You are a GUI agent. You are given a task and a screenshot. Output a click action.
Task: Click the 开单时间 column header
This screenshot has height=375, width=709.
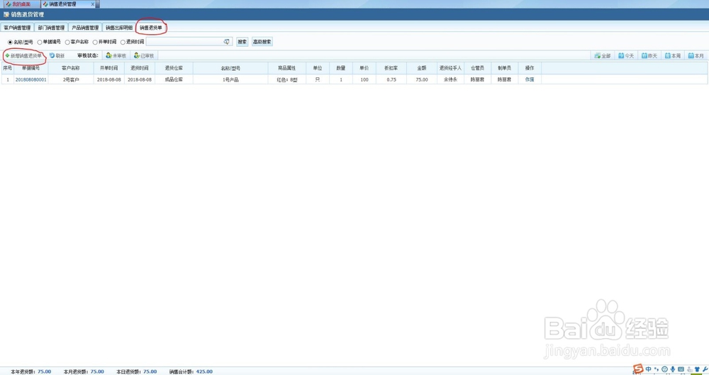tap(109, 68)
